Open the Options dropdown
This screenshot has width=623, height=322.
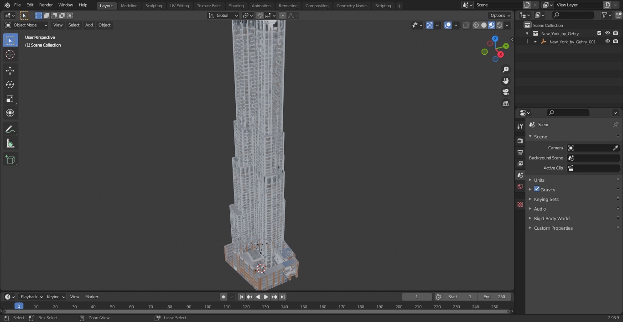click(500, 16)
